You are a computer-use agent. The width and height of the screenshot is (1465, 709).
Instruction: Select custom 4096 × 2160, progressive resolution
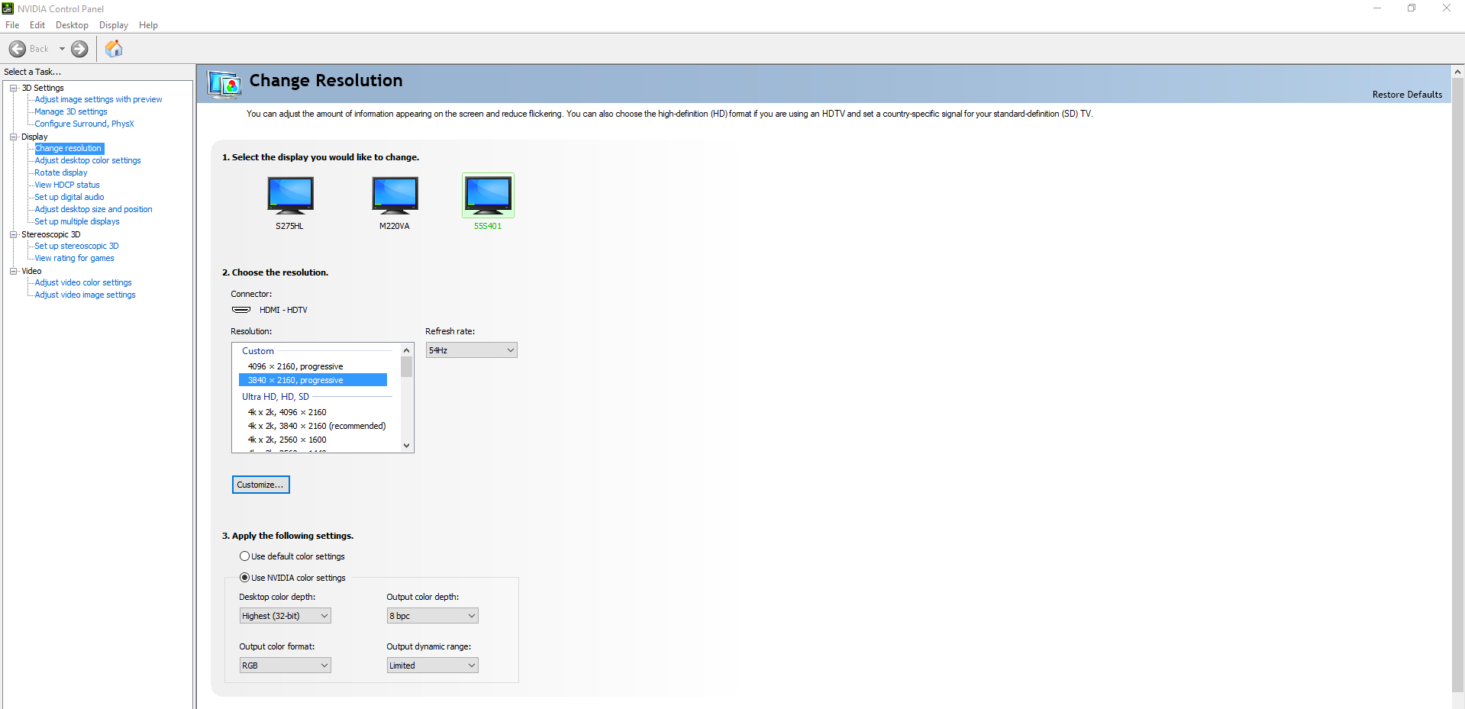pos(295,366)
